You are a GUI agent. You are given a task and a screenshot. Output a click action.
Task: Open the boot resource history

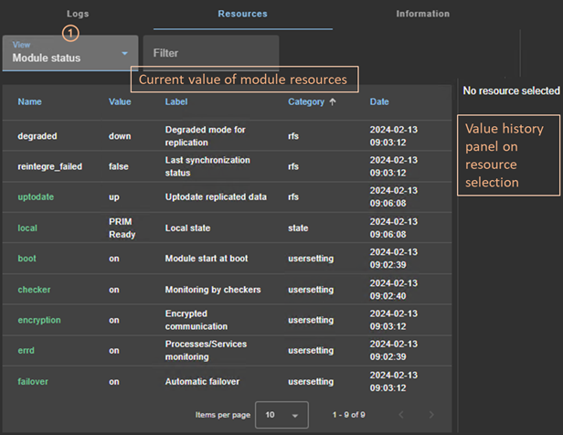(x=27, y=259)
